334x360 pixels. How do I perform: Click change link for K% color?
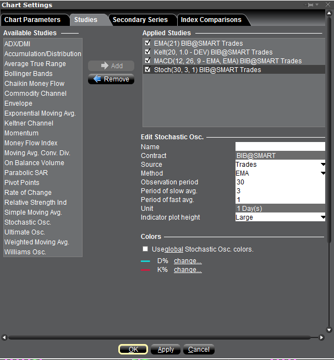coord(188,270)
